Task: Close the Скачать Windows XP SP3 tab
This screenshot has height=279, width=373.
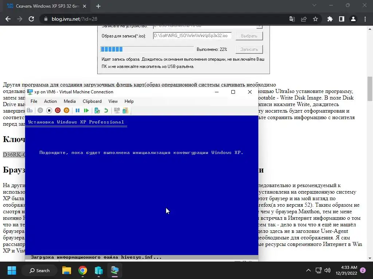Action: pyautogui.click(x=85, y=6)
